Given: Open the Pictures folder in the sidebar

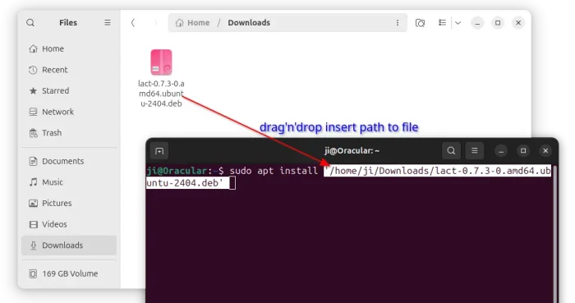Looking at the screenshot, I should [x=69, y=203].
